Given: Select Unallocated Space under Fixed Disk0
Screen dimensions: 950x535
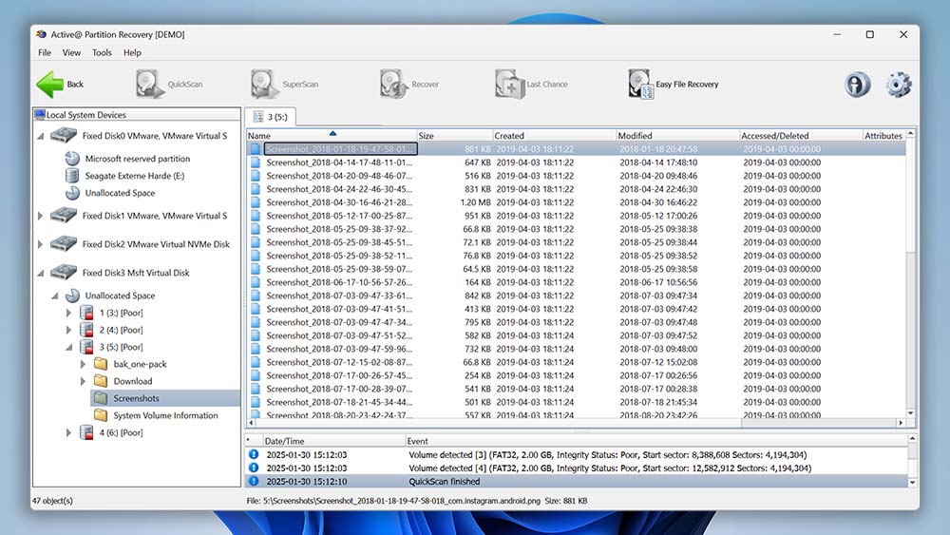Looking at the screenshot, I should click(120, 193).
